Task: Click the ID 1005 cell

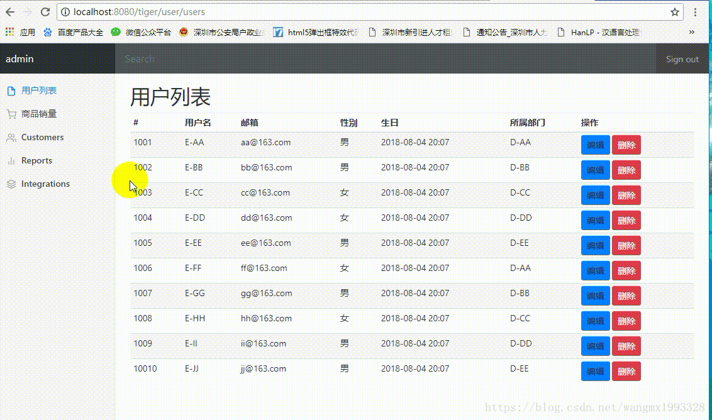Action: point(143,243)
